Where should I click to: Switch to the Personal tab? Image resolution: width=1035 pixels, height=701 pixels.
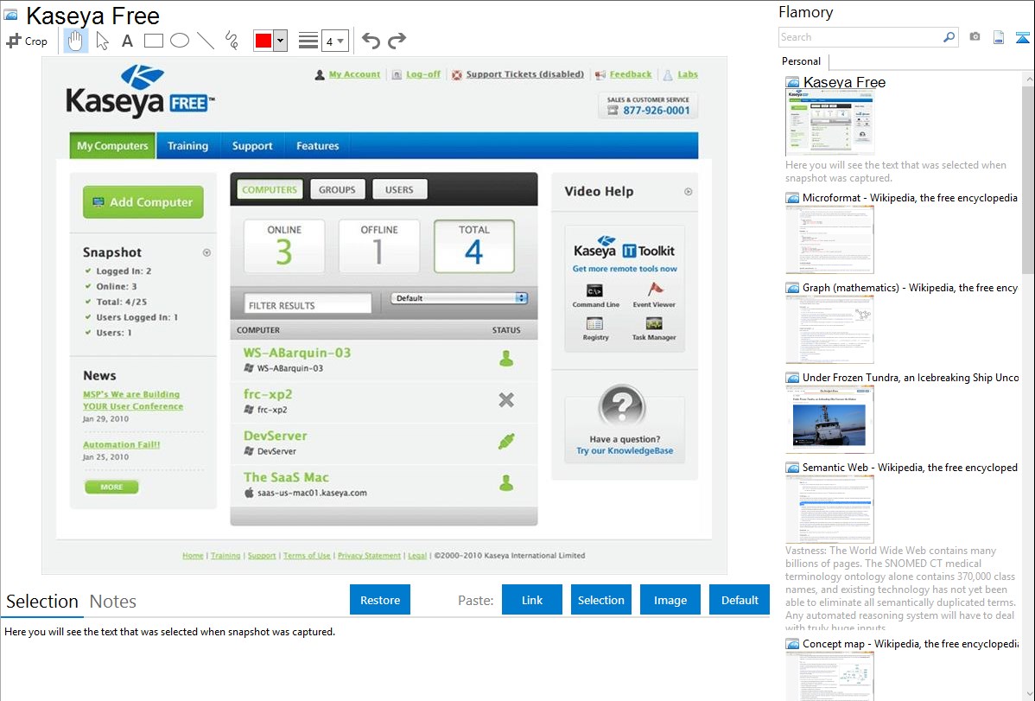[x=802, y=61]
